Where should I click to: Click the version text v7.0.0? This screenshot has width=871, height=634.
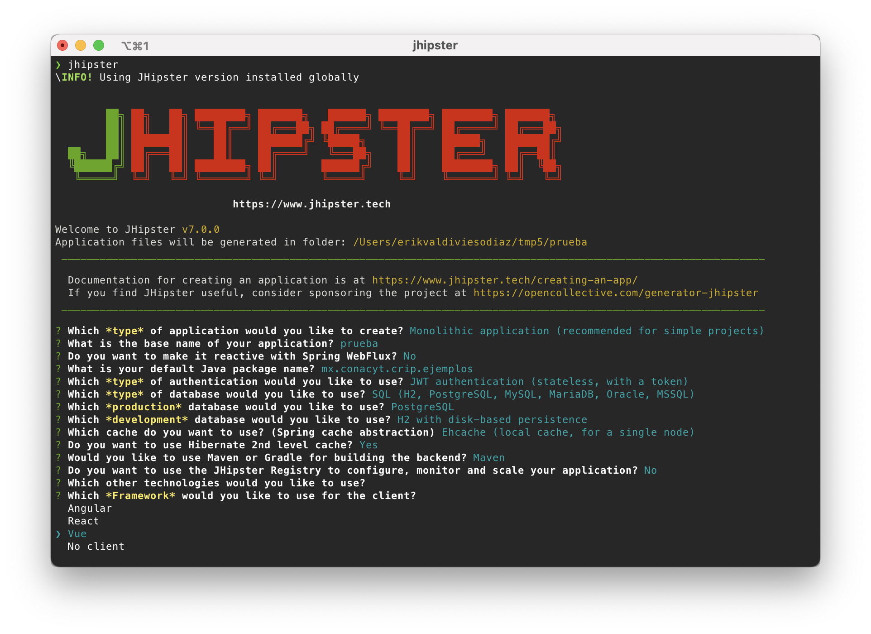tap(201, 230)
